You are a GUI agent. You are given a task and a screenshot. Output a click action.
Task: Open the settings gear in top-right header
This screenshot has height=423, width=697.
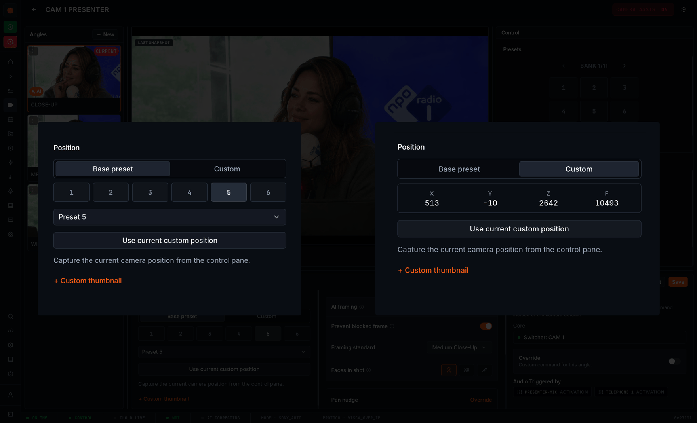pyautogui.click(x=684, y=9)
